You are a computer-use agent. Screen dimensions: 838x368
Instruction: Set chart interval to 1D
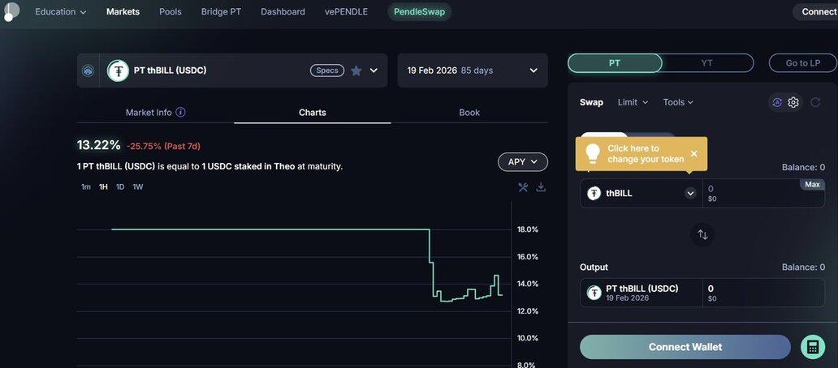[120, 187]
